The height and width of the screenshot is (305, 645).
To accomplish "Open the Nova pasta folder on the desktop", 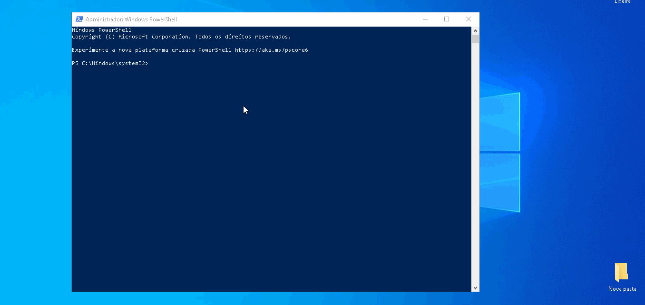I will (621, 273).
